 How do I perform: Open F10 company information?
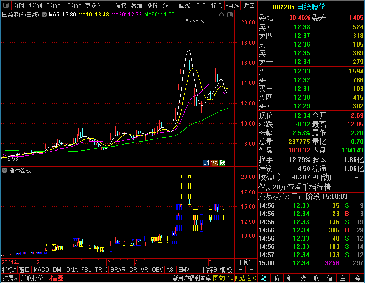click(201, 5)
